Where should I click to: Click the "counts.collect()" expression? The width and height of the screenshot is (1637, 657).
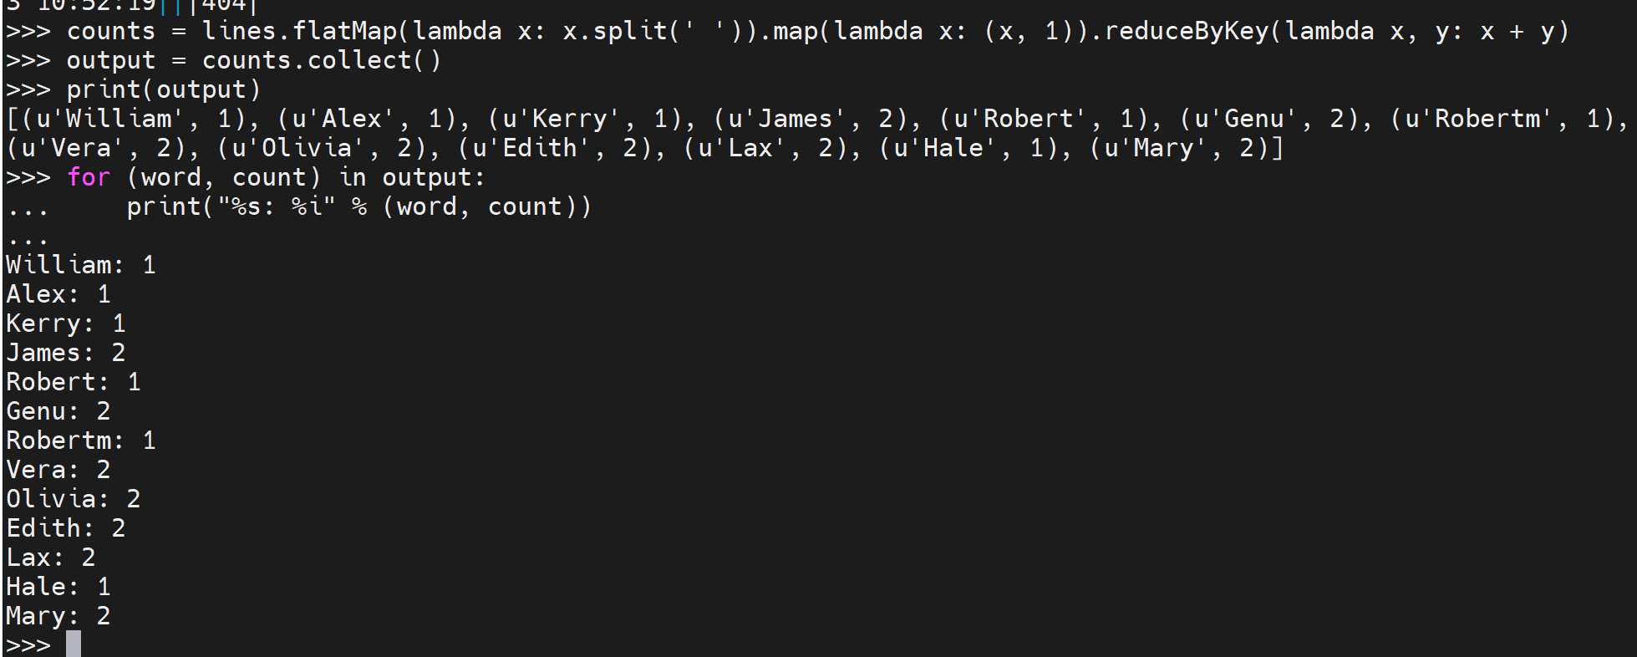pyautogui.click(x=321, y=61)
